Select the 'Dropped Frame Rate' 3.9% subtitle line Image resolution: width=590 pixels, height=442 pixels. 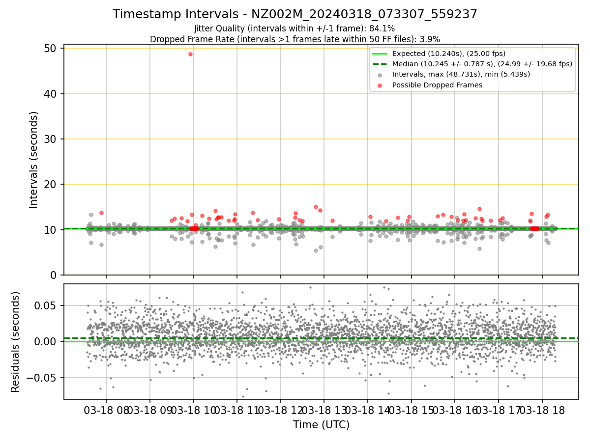295,39
